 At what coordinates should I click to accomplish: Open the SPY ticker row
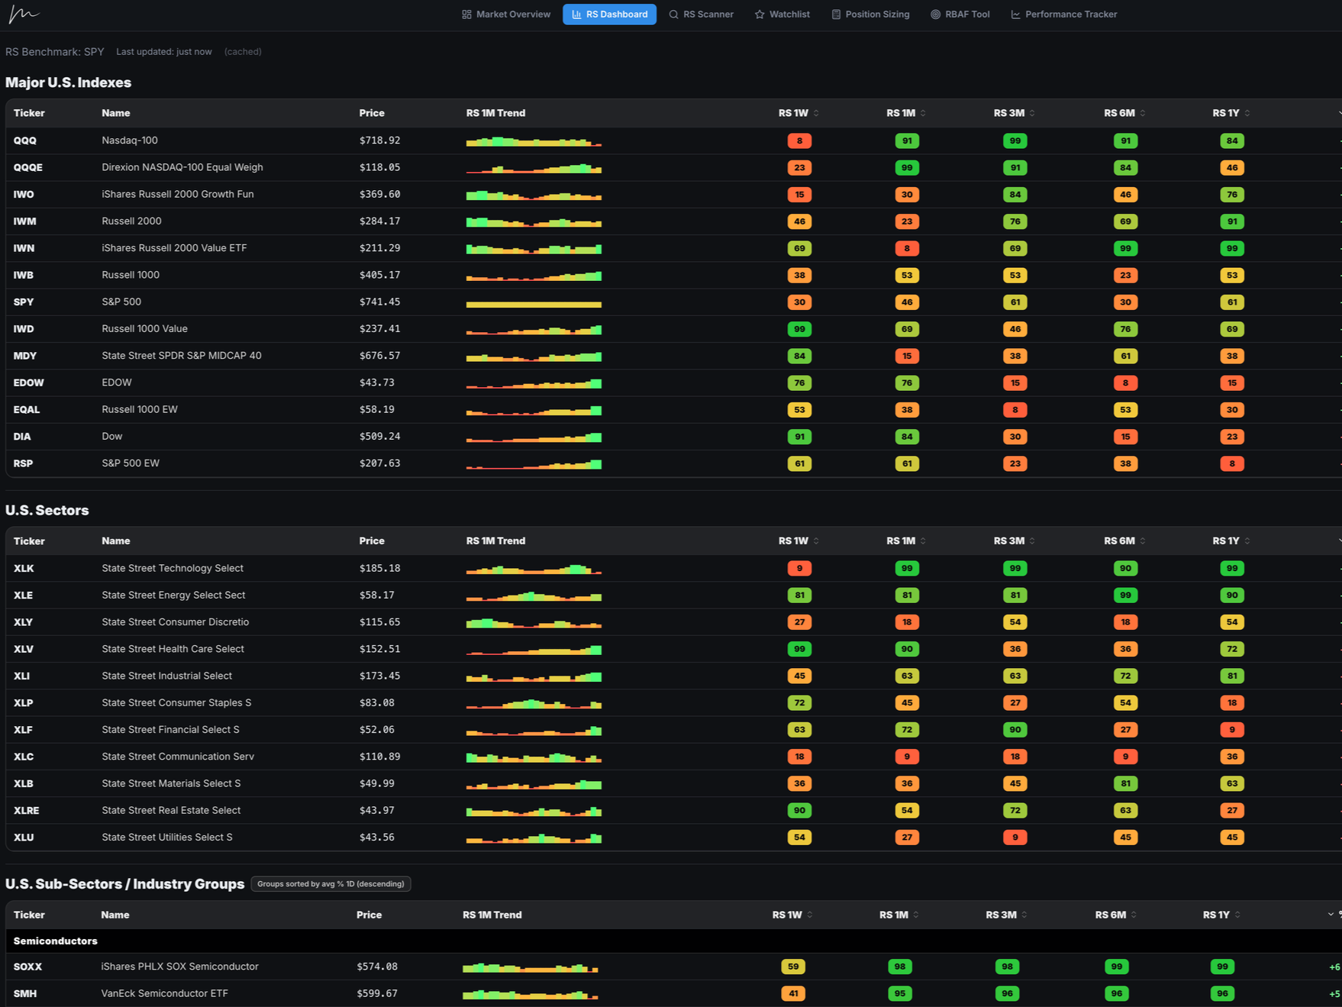(673, 302)
